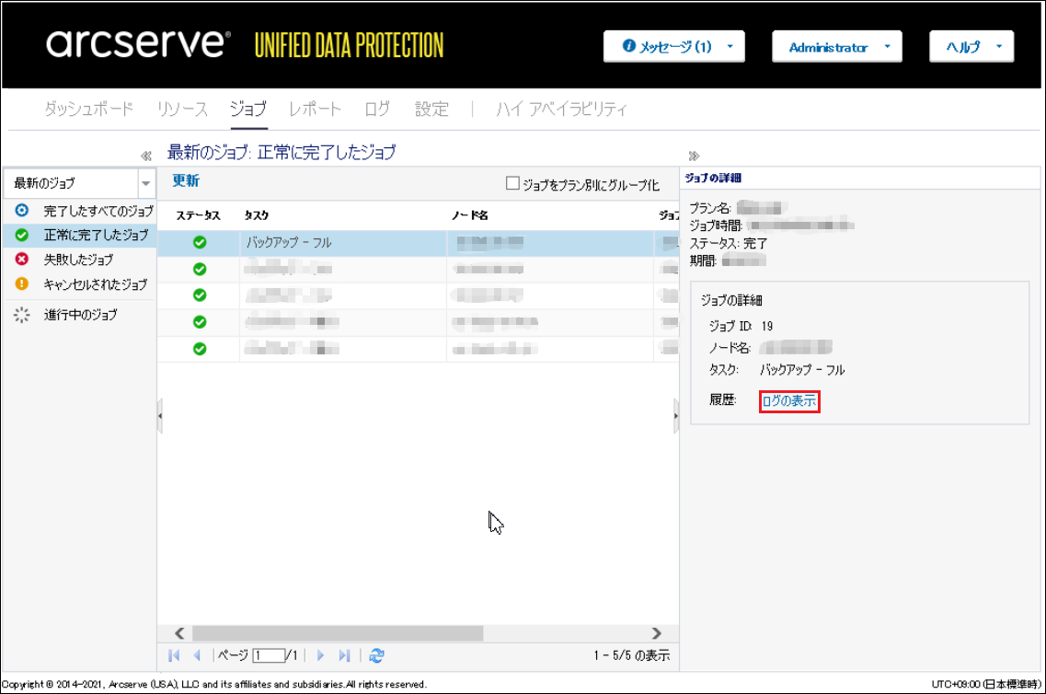Viewport: 1046px width, 694px height.
Task: Click the right splitter collapse handle
Action: pyautogui.click(x=676, y=416)
